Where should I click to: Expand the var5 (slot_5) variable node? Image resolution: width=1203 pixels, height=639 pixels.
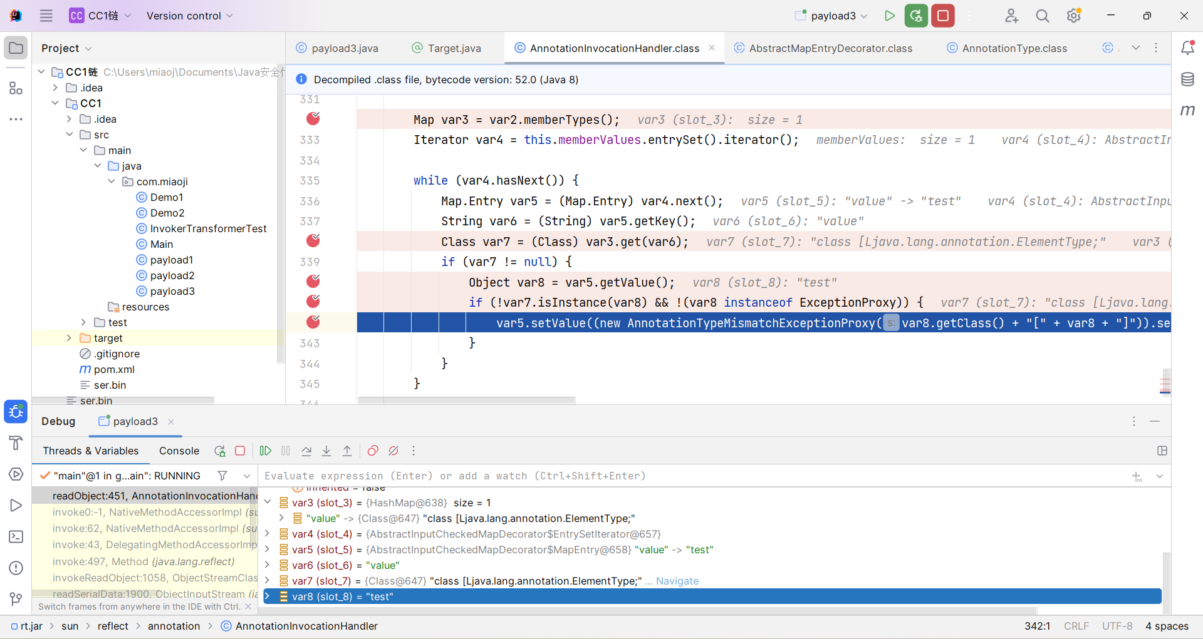pyautogui.click(x=268, y=550)
